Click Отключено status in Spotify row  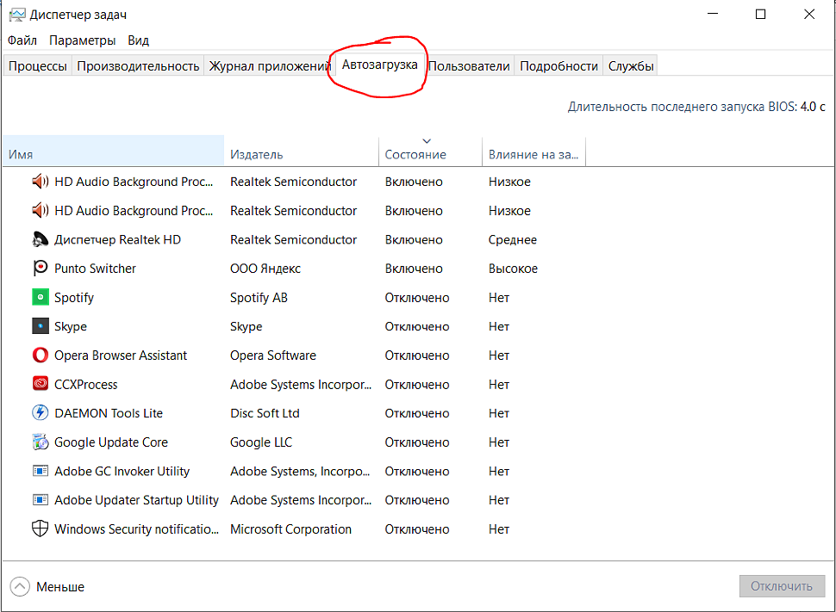417,297
